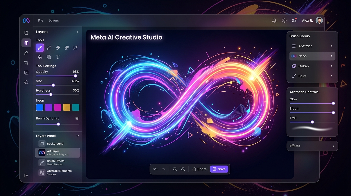The image size is (351, 196).
Task: Save the artwork
Action: point(219,169)
